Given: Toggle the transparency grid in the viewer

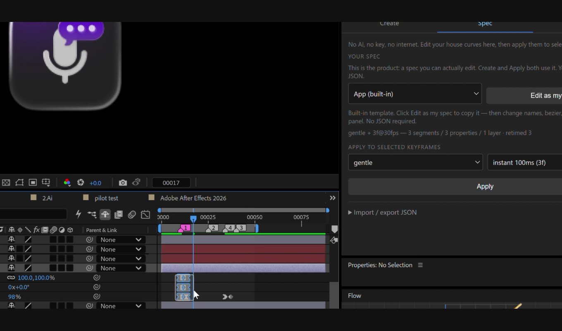Looking at the screenshot, I should pyautogui.click(x=6, y=182).
